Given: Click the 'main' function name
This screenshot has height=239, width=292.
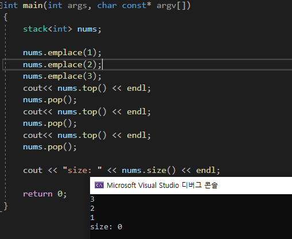Looking at the screenshot, I should (x=33, y=5).
